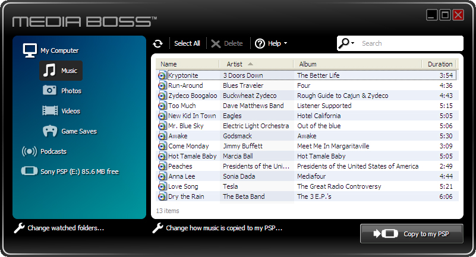Click the Kryptonite track file icon
Image resolution: width=476 pixels, height=257 pixels.
click(x=162, y=75)
